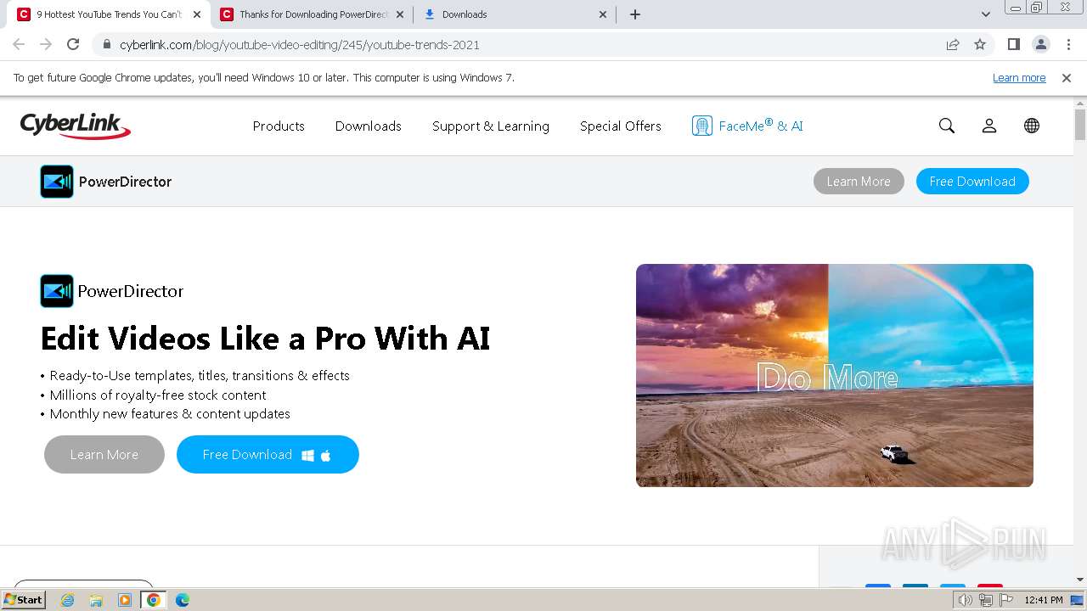Click the FaceMe icon in navigation

click(x=701, y=126)
